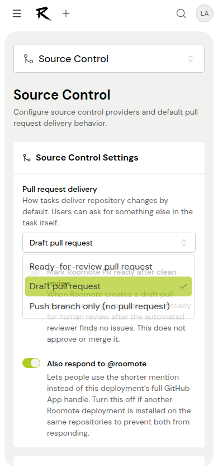Expand the Source Control section selector
The height and width of the screenshot is (472, 218).
[x=109, y=59]
